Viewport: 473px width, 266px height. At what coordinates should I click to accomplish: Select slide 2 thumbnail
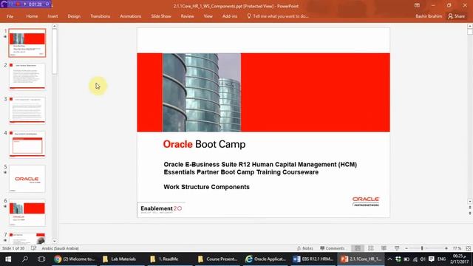coord(27,76)
